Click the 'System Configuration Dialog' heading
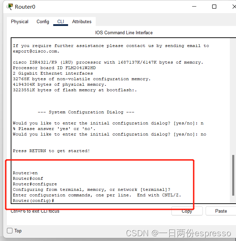Image resolution: width=236 pixels, height=241 pixels. pos(86,112)
